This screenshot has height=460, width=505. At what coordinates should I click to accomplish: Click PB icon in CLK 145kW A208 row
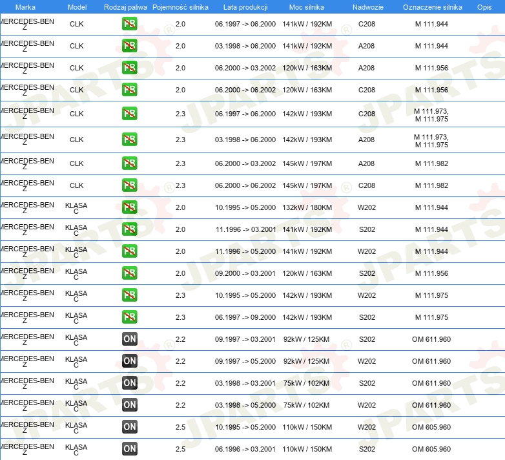[130, 163]
